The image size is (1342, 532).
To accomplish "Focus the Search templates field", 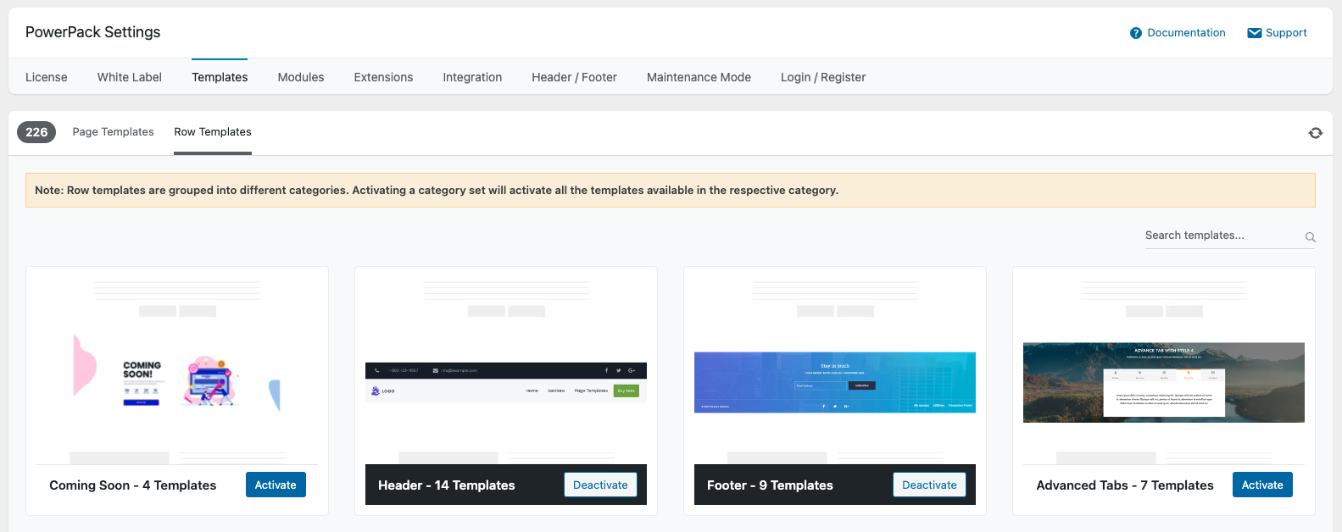I will (x=1229, y=236).
